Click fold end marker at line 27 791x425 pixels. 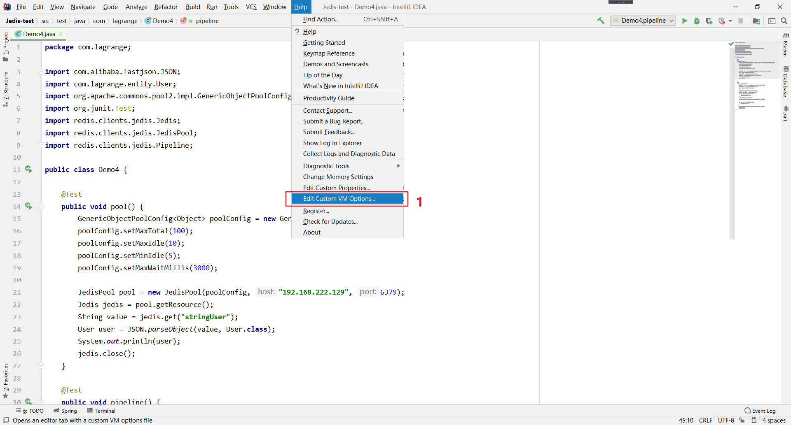(41, 365)
